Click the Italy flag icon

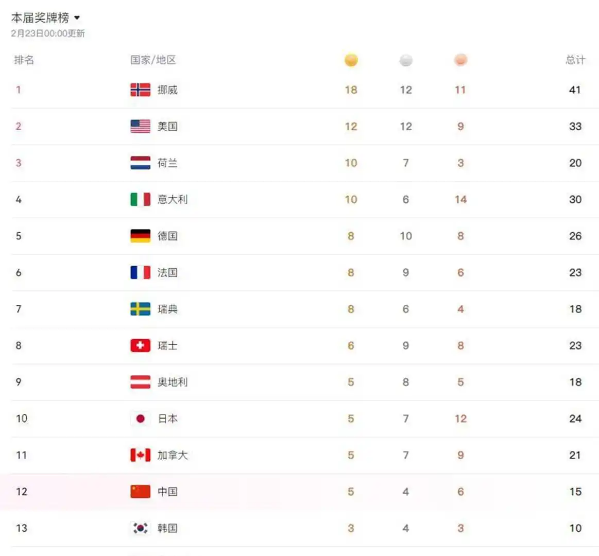tap(140, 200)
